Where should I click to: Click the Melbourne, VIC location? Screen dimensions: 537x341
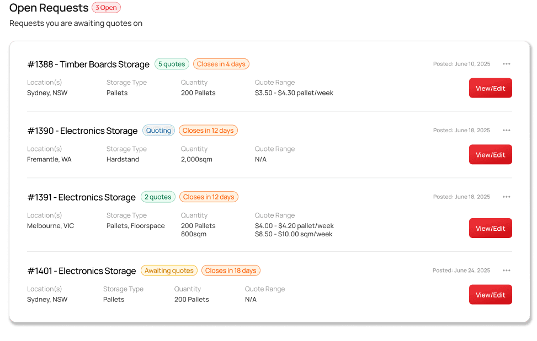click(x=50, y=226)
